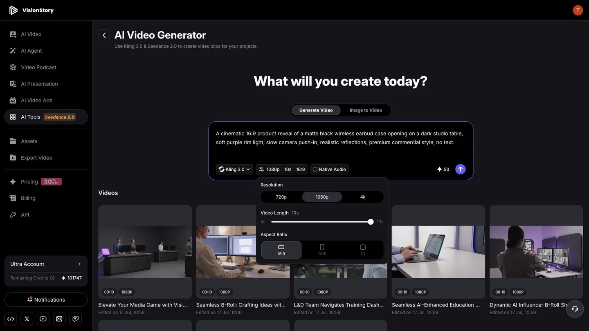Screen dimensions: 589x331
Task: Click the Videos section heading
Action: [108, 193]
